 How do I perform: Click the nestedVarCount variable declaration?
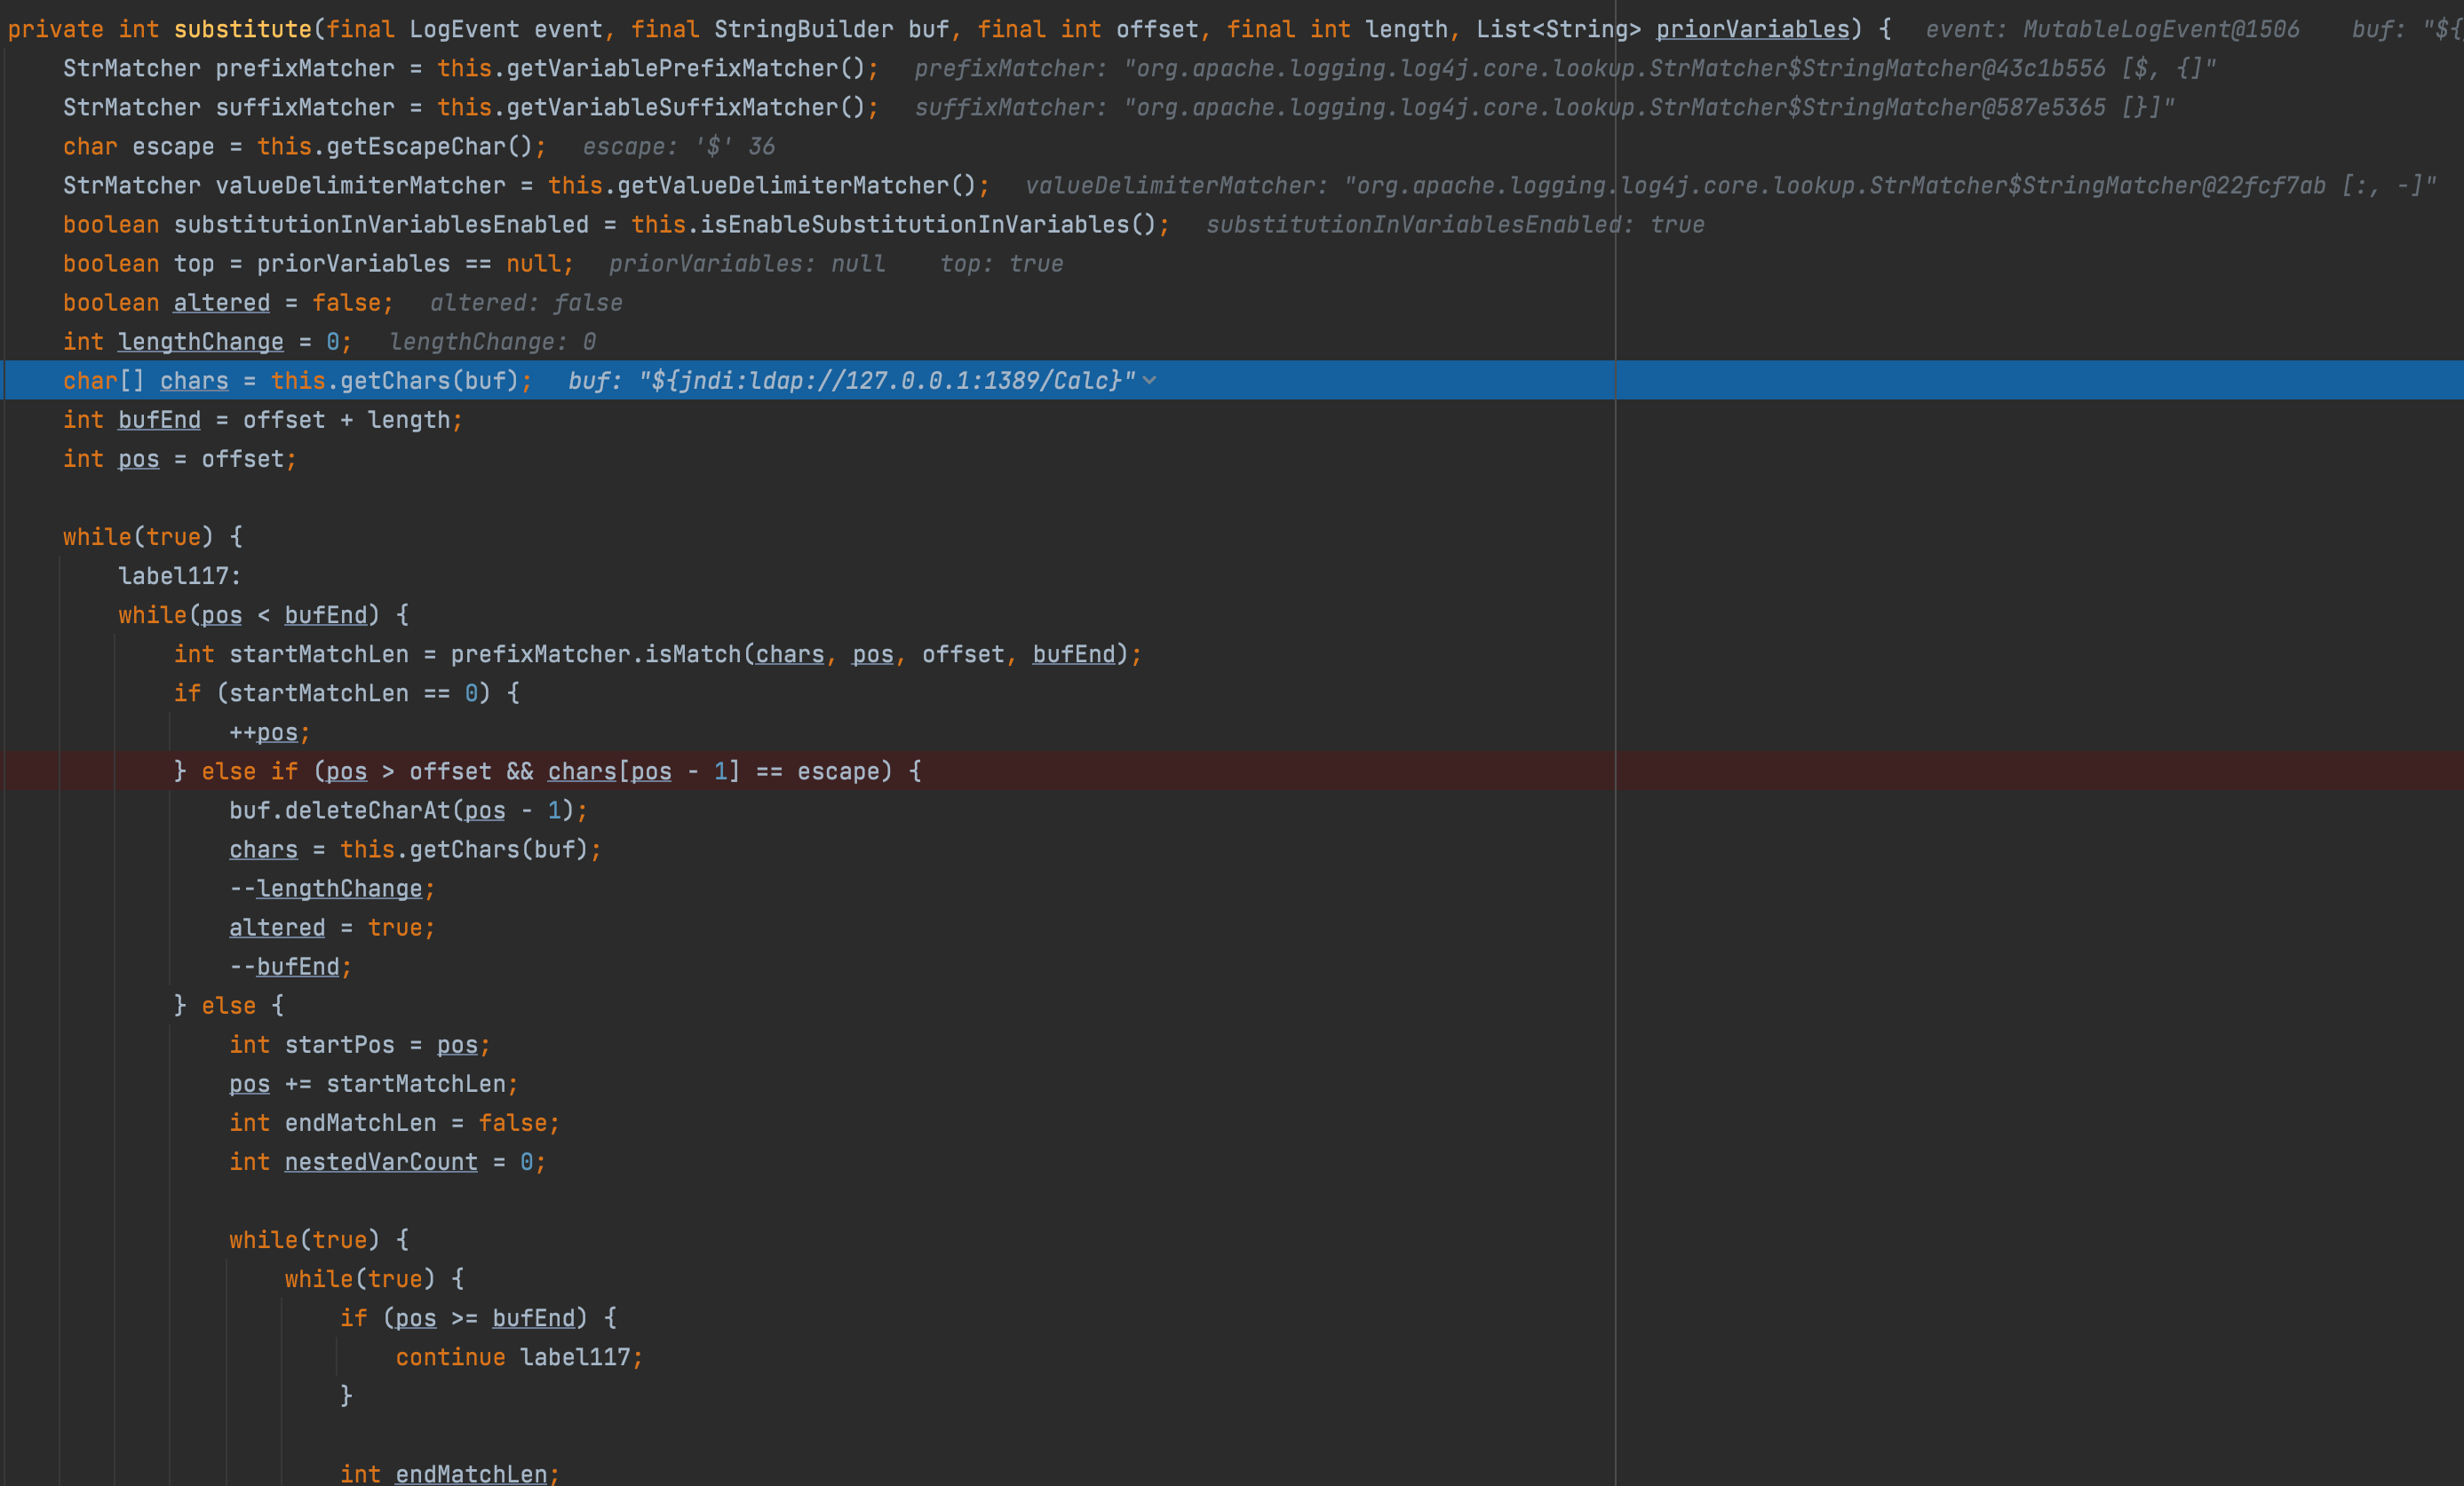pyautogui.click(x=380, y=1162)
